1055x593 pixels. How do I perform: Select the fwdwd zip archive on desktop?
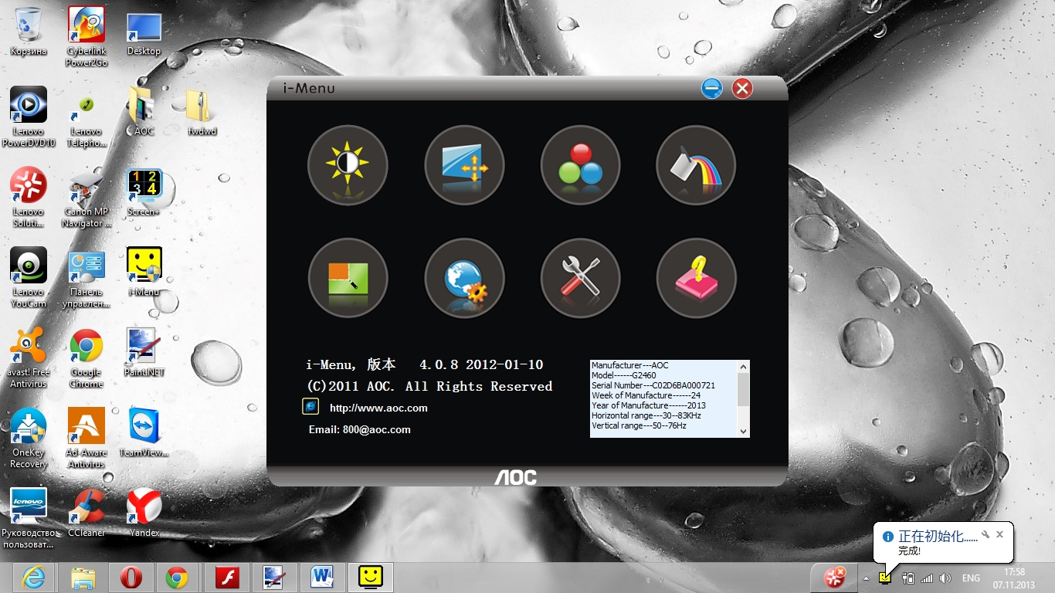(x=202, y=111)
